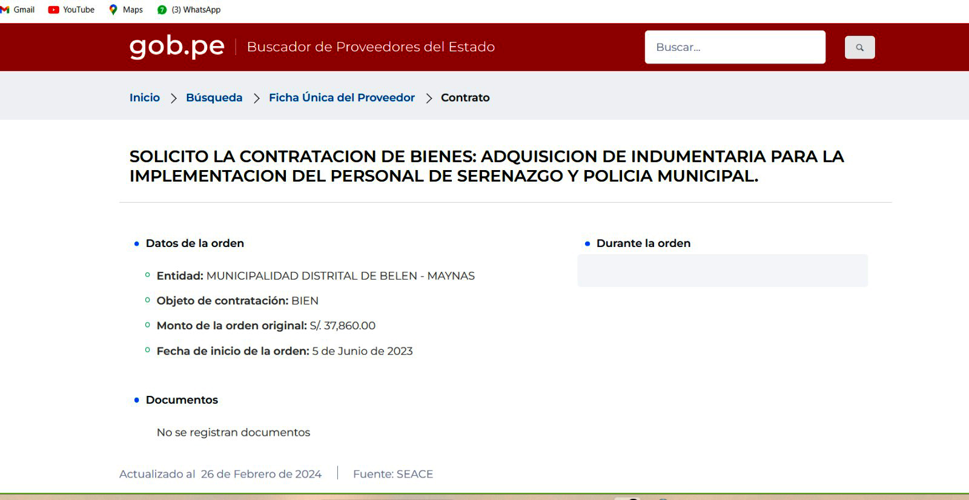This screenshot has height=500, width=969.
Task: Open Ficha Única del Proveedor breadcrumb
Action: point(342,97)
